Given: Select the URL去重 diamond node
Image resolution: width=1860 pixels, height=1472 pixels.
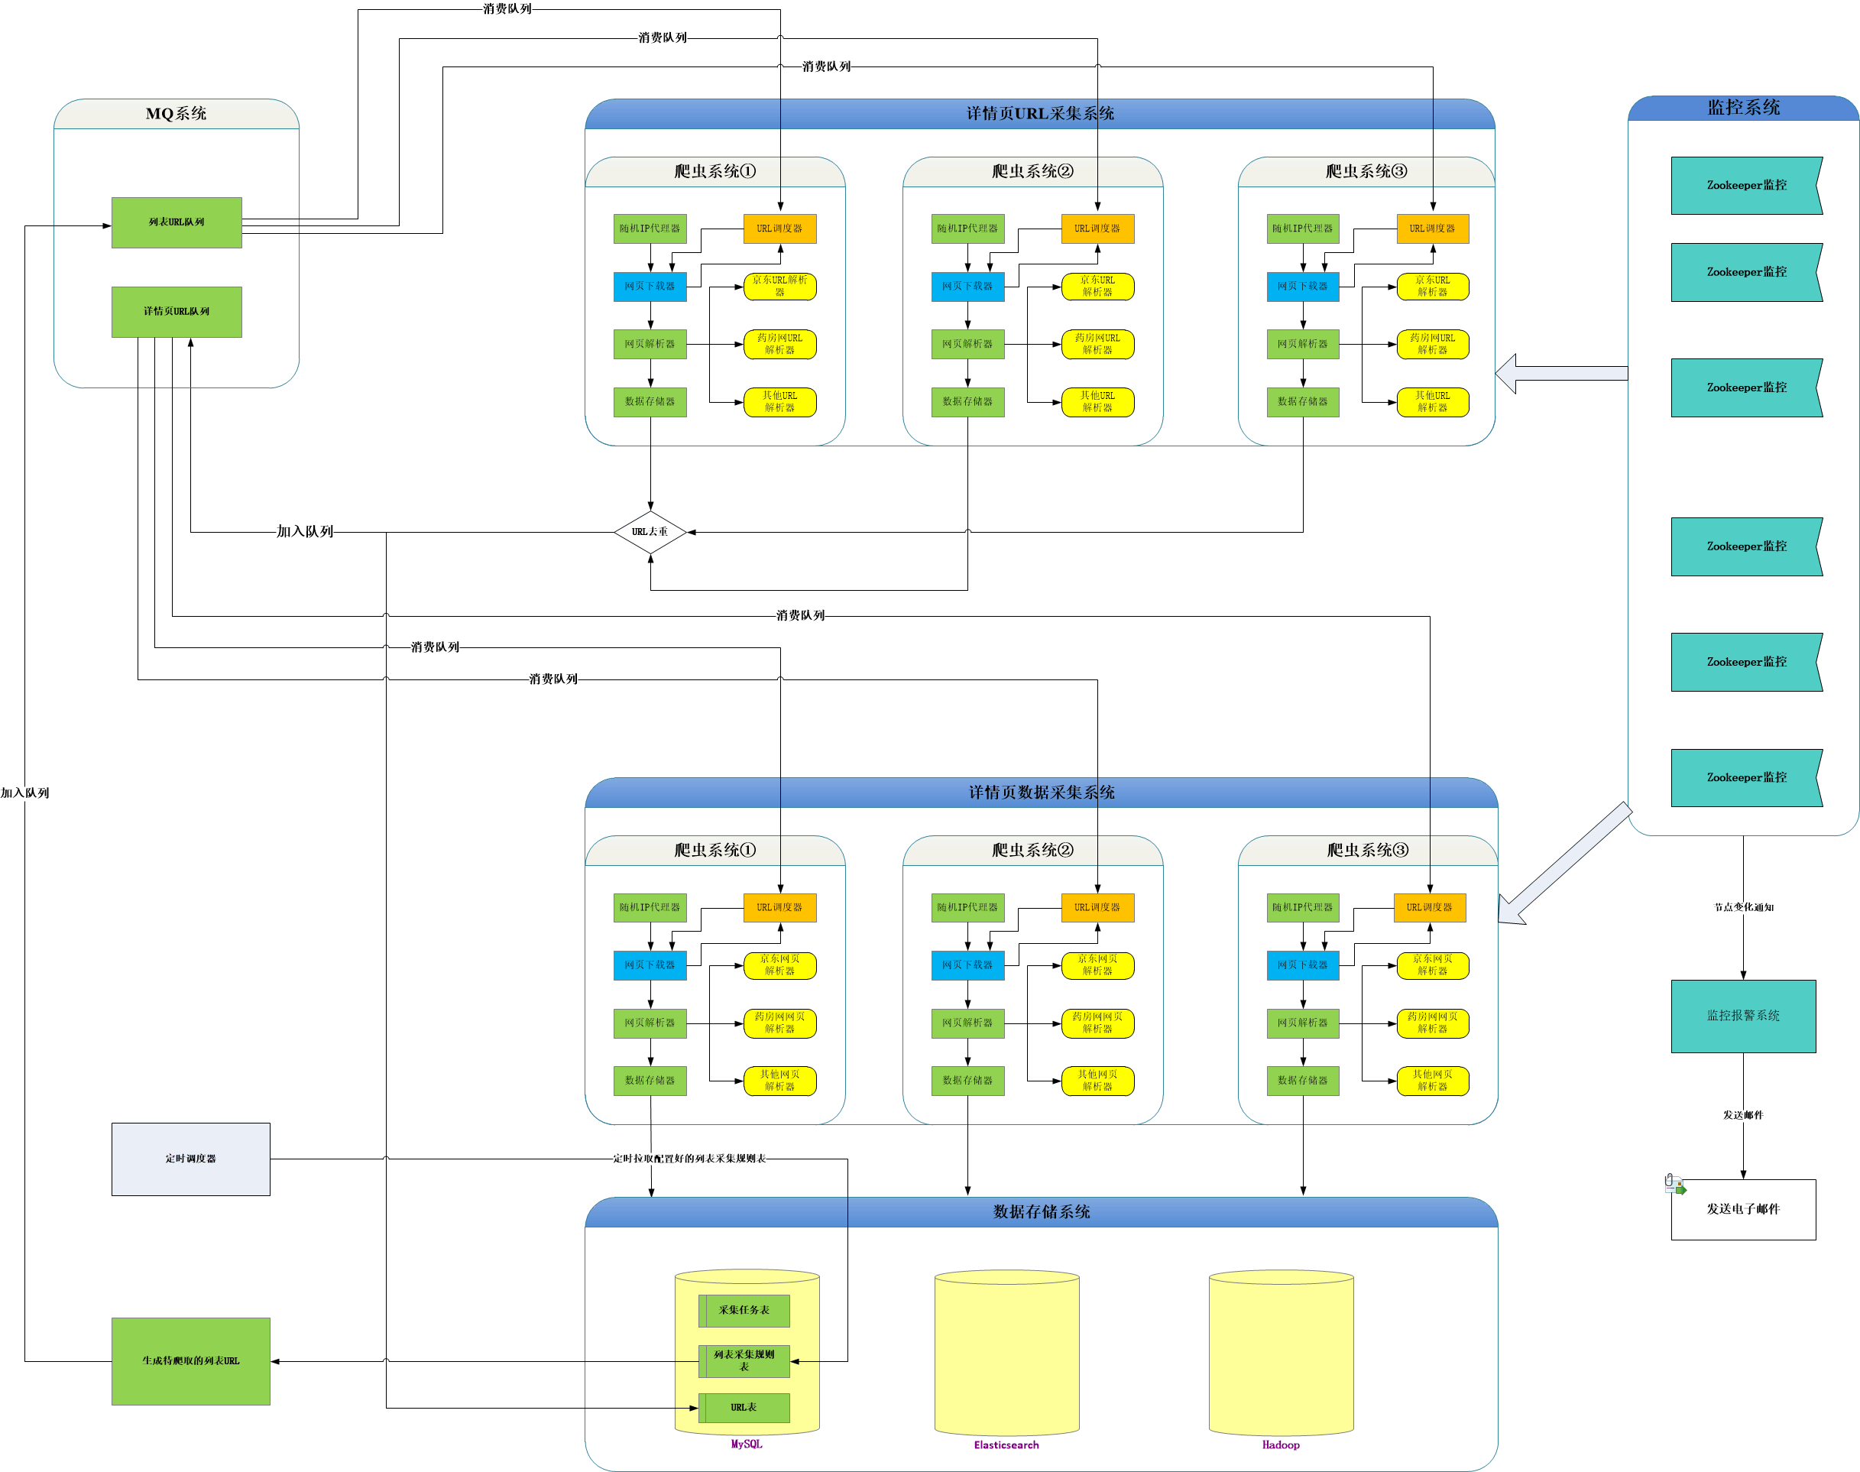Looking at the screenshot, I should pyautogui.click(x=650, y=532).
